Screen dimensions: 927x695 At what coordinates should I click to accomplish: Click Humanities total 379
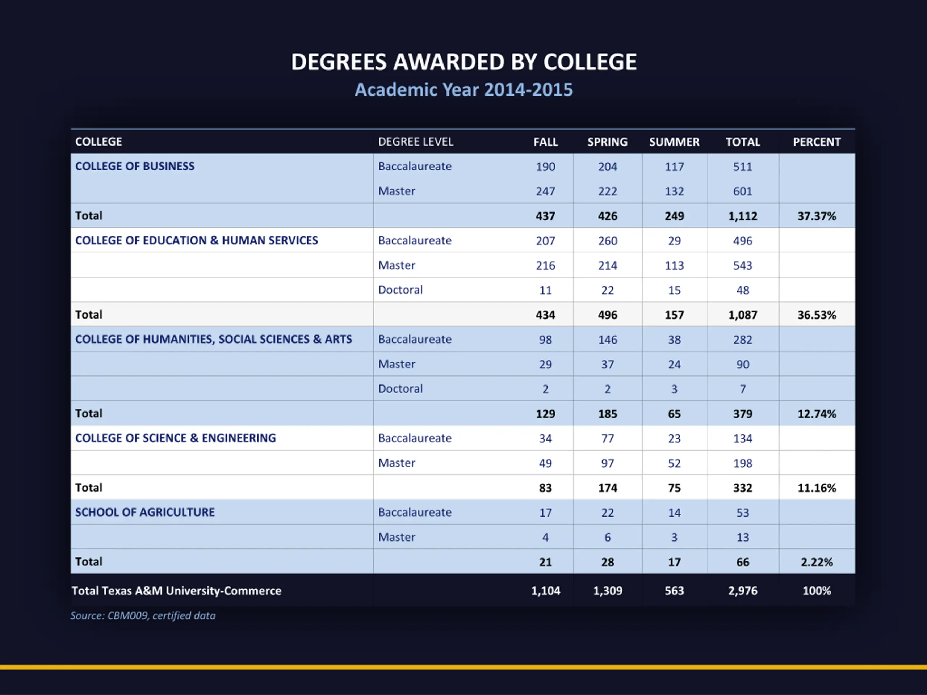[743, 414]
